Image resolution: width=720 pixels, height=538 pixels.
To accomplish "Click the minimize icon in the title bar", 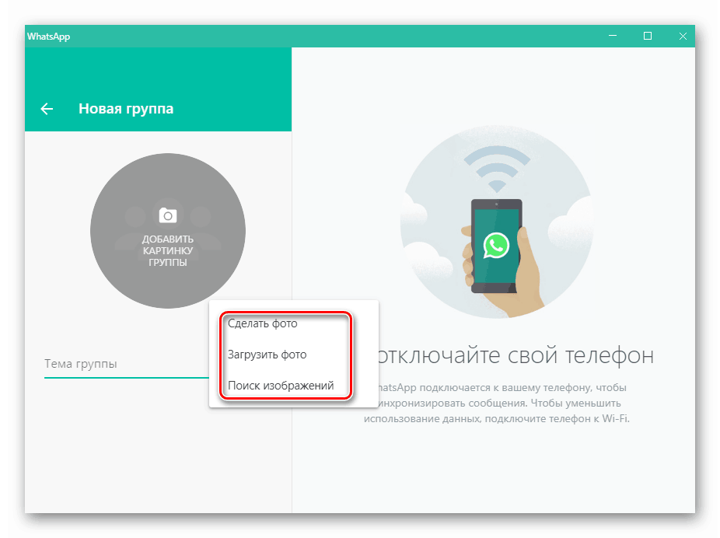I will pos(612,36).
